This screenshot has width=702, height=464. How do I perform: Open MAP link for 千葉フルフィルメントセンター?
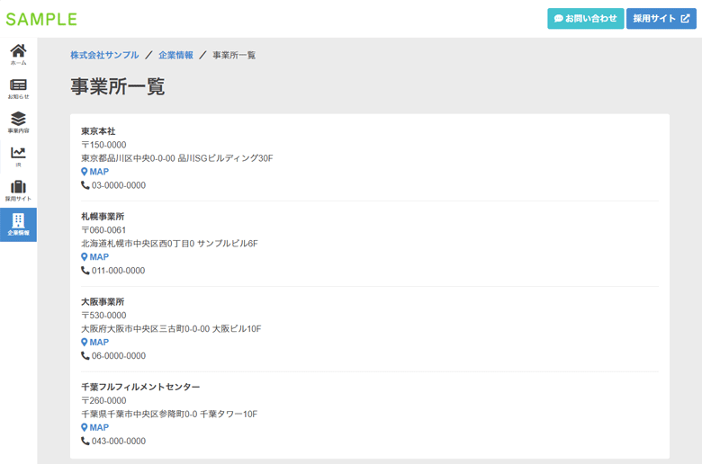[95, 428]
